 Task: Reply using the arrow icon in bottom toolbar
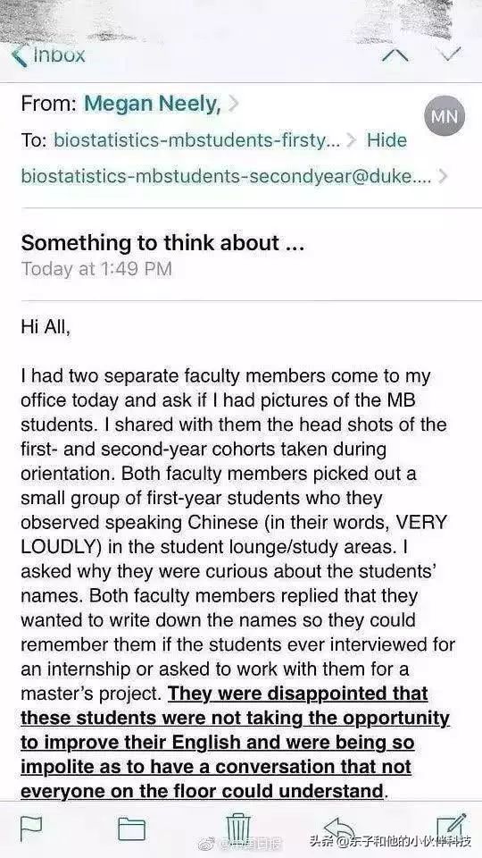click(339, 828)
